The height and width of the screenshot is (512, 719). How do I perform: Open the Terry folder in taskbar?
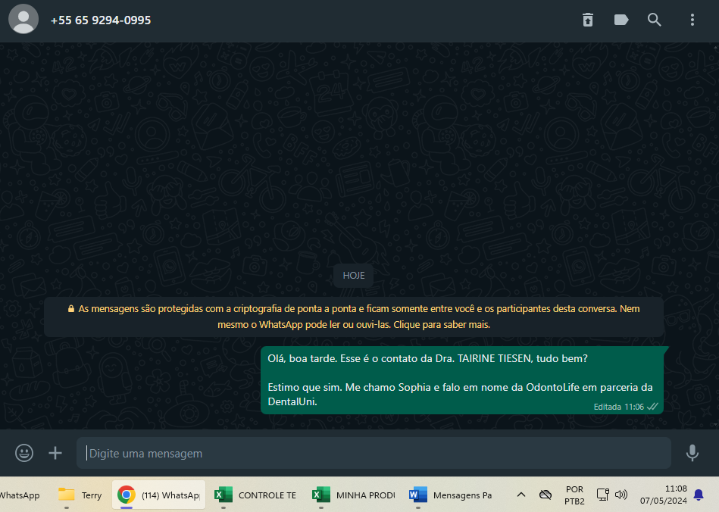[x=80, y=495]
